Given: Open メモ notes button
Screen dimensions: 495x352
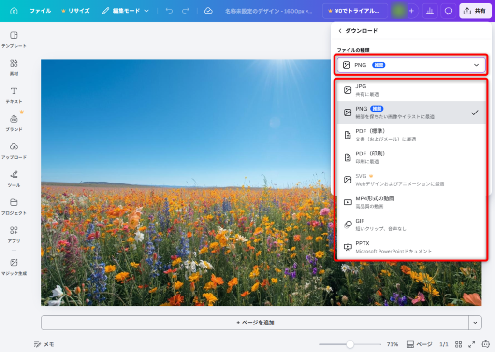Looking at the screenshot, I should (x=44, y=344).
